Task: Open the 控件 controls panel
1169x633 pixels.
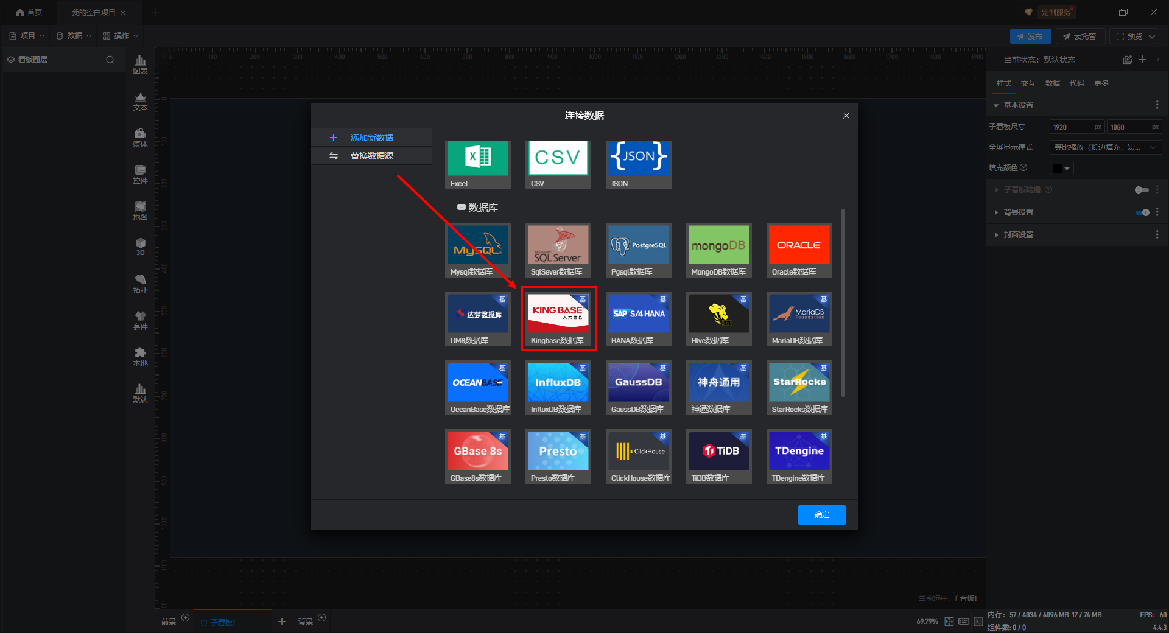Action: click(140, 174)
